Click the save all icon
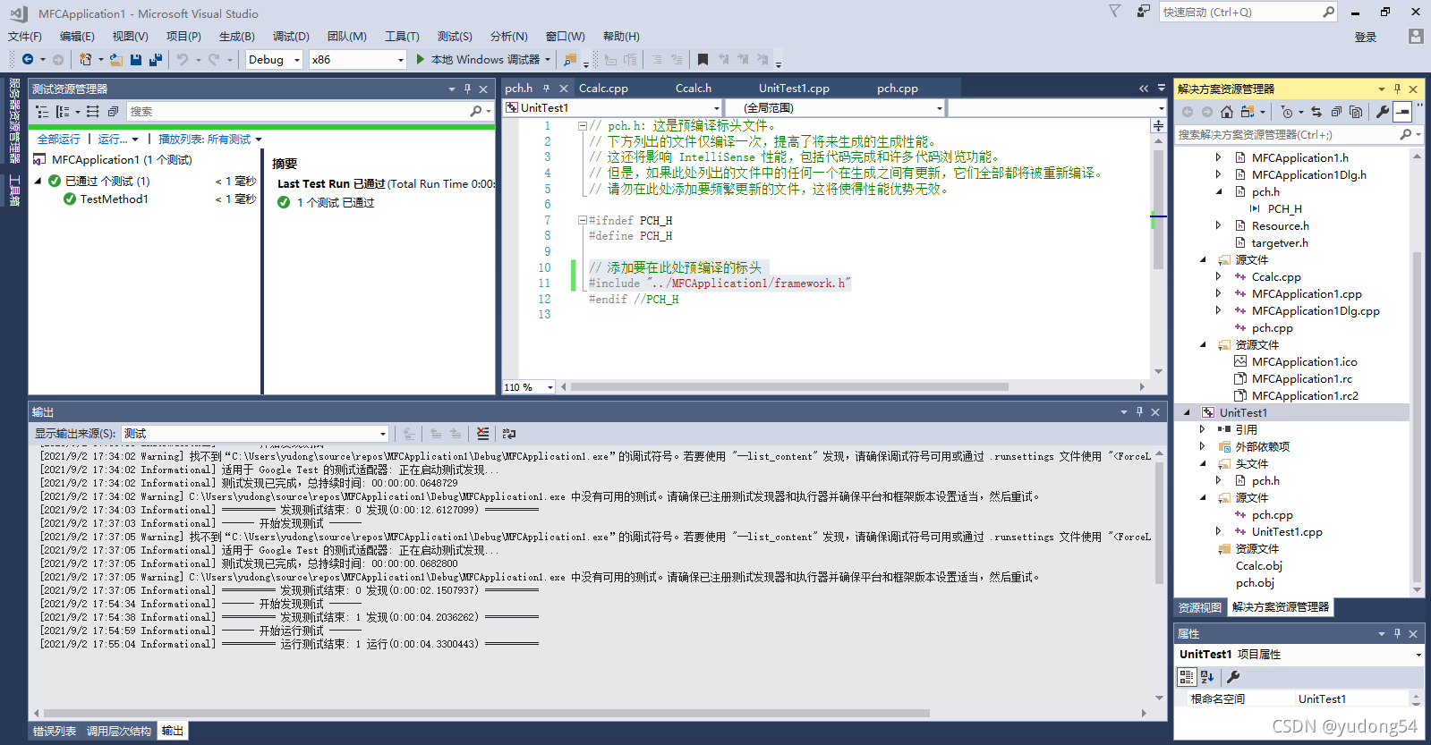 point(156,60)
